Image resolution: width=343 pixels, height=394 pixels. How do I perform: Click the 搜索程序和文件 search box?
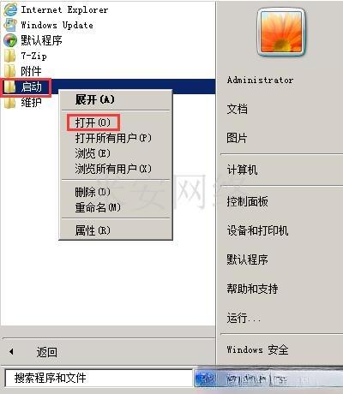[99, 379]
